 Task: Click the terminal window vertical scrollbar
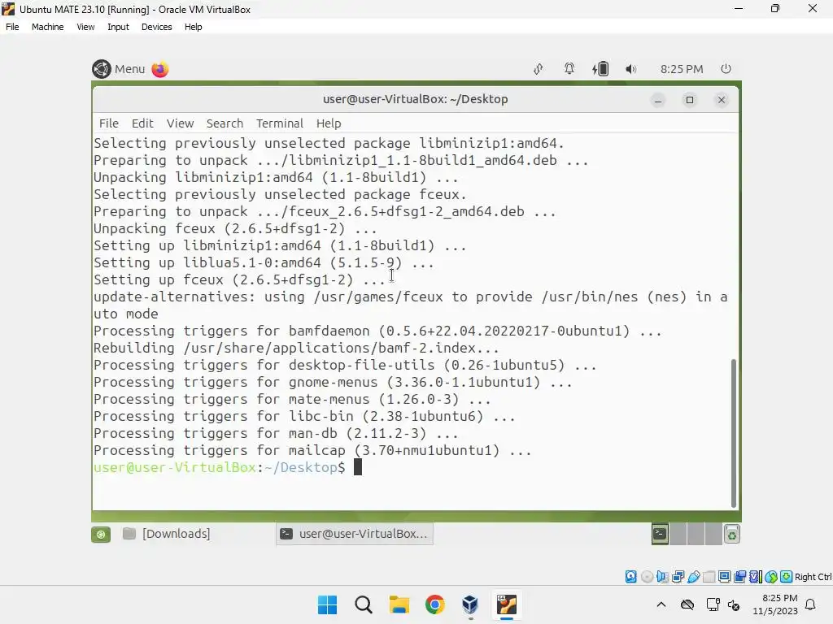click(734, 432)
